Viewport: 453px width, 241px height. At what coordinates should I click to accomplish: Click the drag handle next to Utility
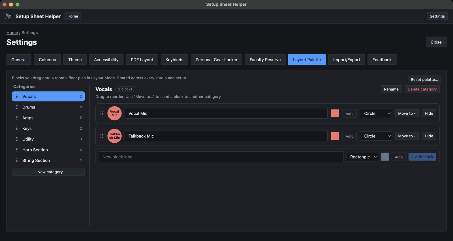pyautogui.click(x=17, y=139)
